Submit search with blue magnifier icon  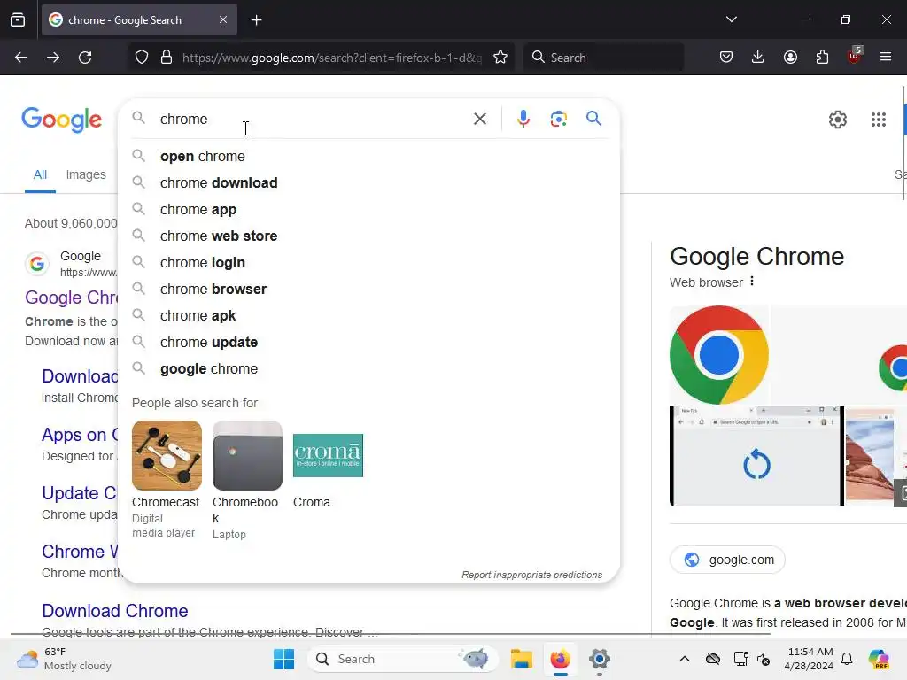593,119
